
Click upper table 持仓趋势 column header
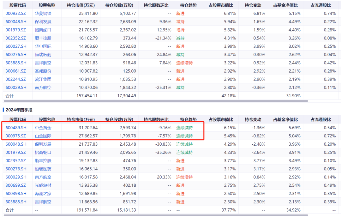(x=188, y=5)
